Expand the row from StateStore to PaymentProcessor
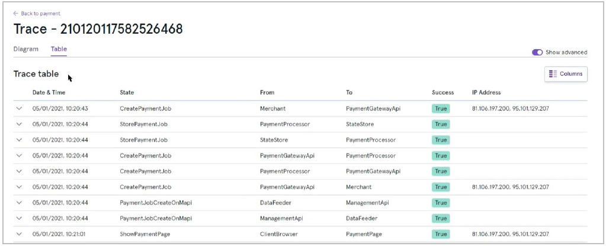The image size is (606, 246). [19, 140]
